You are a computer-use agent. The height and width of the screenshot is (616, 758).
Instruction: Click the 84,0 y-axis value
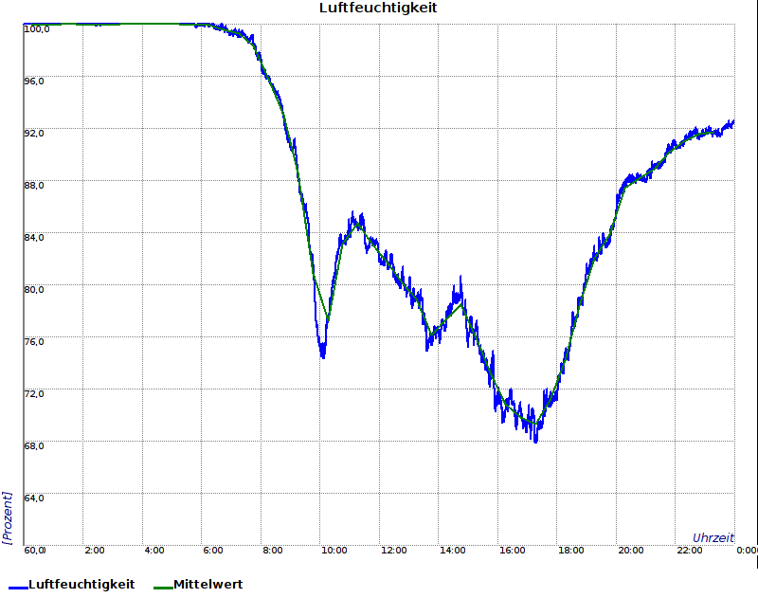coord(34,238)
